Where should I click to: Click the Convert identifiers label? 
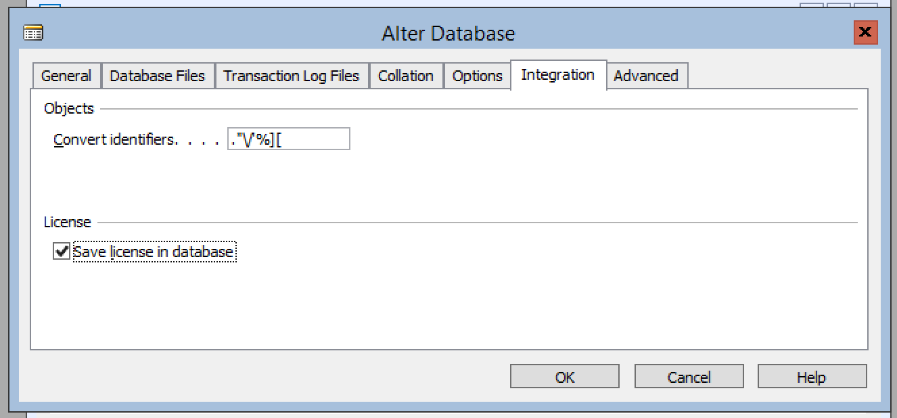tap(116, 140)
